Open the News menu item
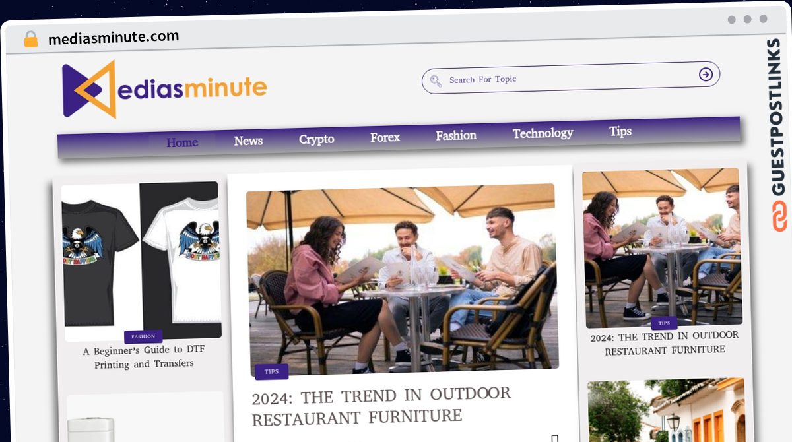Screen dimensions: 792x442 [248, 141]
